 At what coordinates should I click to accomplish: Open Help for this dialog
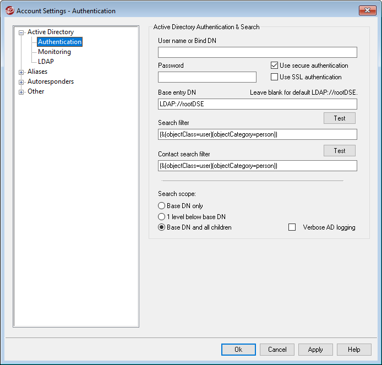(x=354, y=350)
